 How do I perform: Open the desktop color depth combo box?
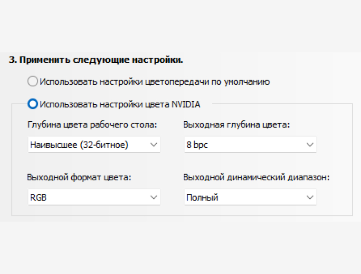pyautogui.click(x=94, y=145)
